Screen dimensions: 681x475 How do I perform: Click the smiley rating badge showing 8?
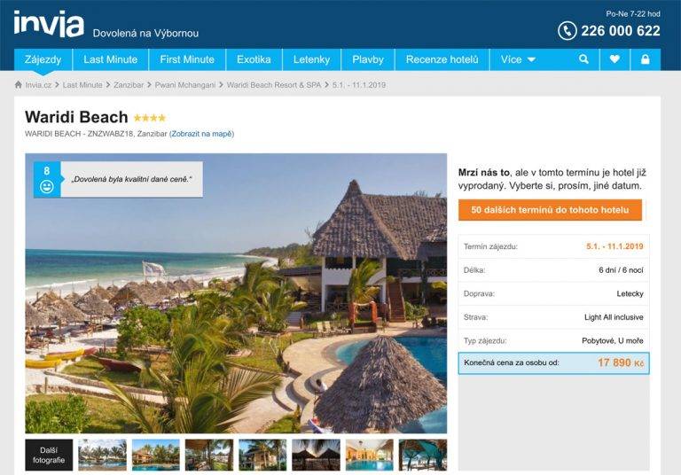click(x=47, y=179)
